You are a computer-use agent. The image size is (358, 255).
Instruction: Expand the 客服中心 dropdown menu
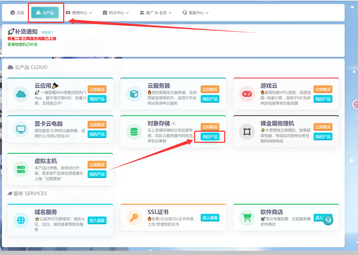click(x=195, y=13)
